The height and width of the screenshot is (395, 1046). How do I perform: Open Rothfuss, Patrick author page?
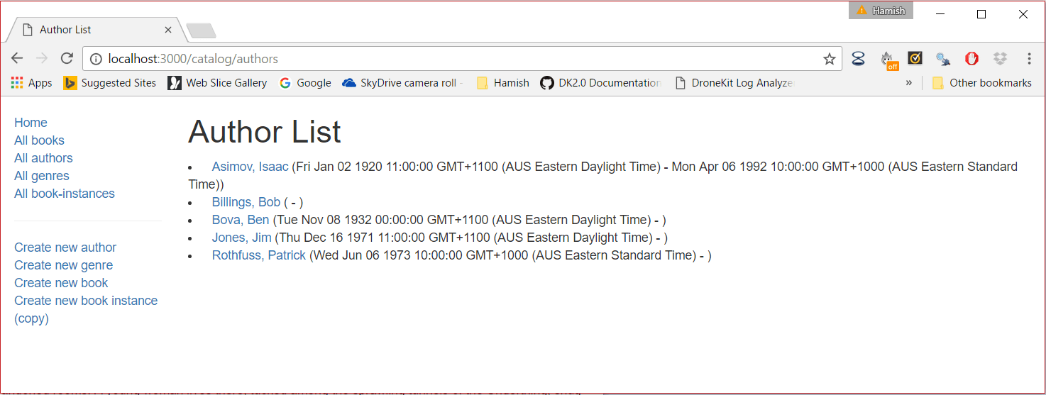coord(258,255)
